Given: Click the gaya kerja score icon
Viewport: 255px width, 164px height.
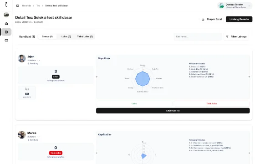Looking at the screenshot, I should click(x=27, y=89).
